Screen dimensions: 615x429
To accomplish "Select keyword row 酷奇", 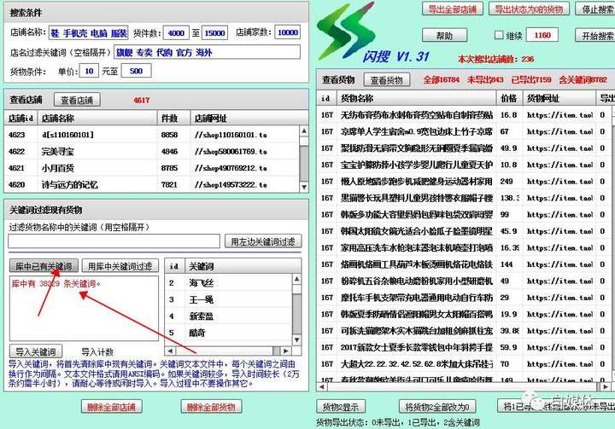I will 229,333.
